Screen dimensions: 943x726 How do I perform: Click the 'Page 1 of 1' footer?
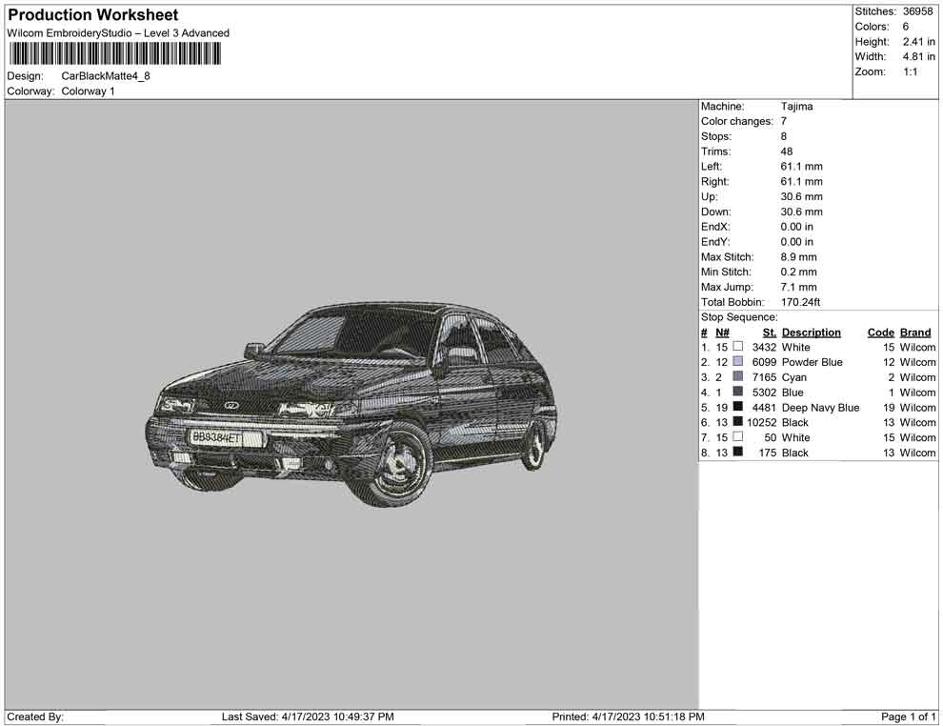pyautogui.click(x=908, y=716)
